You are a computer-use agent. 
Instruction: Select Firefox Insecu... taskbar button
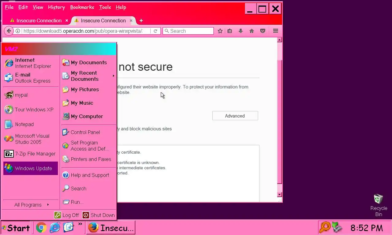pos(111,228)
